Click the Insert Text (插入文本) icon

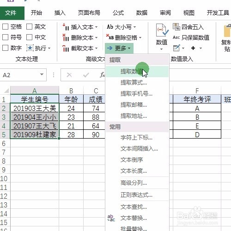coord(66,27)
